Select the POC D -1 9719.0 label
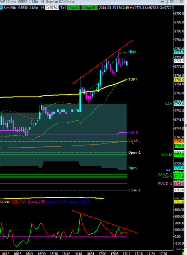Viewport: 187px width, 255px height. (x=165, y=184)
